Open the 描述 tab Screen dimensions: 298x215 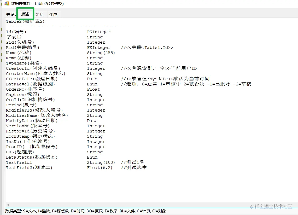[25, 14]
